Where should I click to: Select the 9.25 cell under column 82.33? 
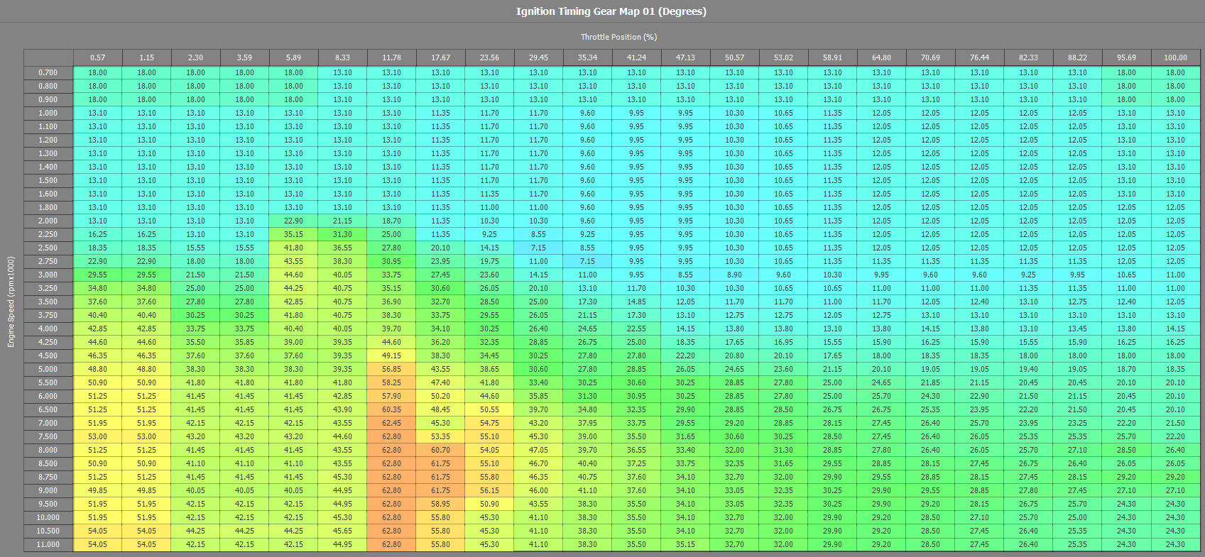[x=1029, y=275]
